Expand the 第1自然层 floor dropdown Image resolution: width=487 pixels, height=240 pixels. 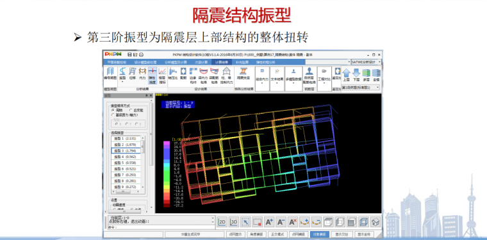click(361, 88)
